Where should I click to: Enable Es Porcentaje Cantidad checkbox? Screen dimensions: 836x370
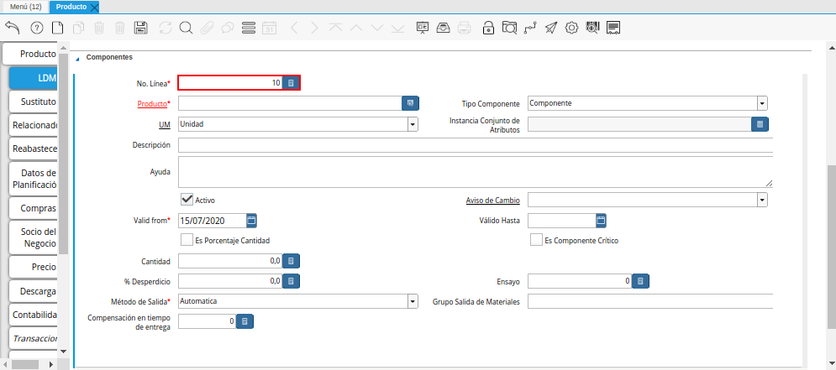click(187, 240)
